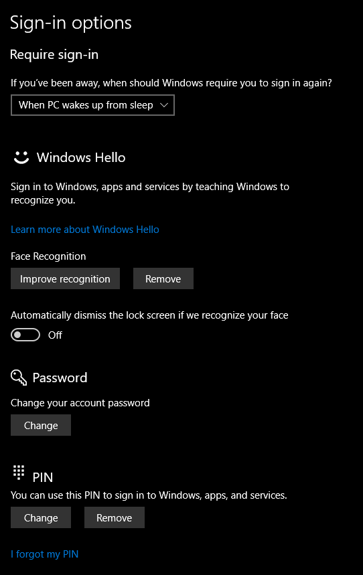Change the account password
363x575 pixels.
(x=41, y=425)
